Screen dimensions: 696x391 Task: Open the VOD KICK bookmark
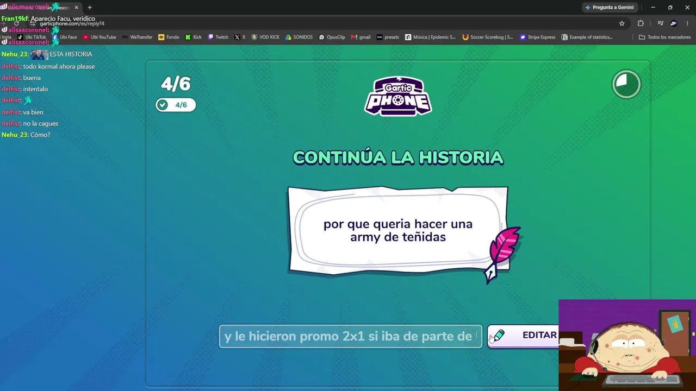[265, 37]
